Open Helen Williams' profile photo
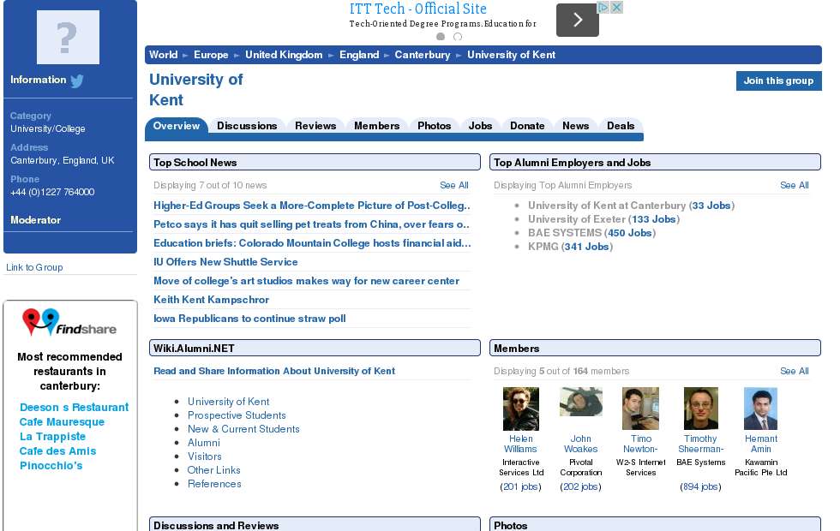 521,409
